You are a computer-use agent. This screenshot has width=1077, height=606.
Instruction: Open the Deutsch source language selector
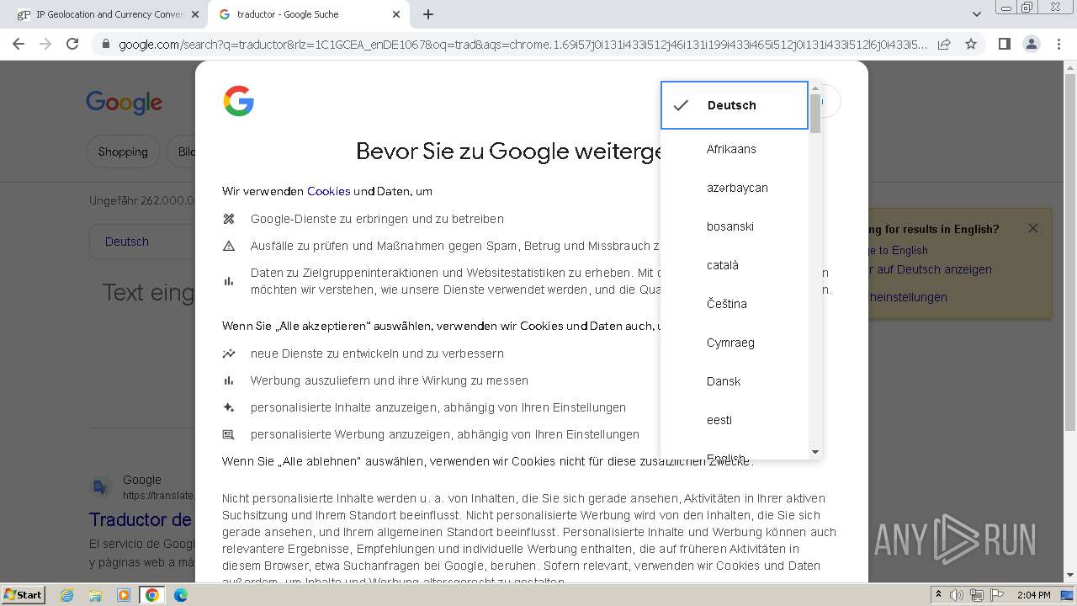pos(127,242)
